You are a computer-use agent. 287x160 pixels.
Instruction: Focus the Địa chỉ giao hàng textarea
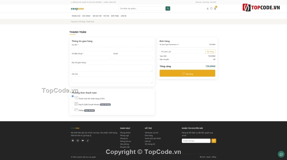click(112, 68)
